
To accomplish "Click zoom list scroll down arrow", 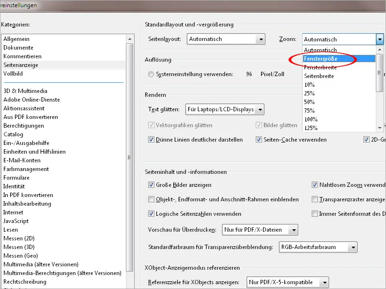I will tap(380, 128).
